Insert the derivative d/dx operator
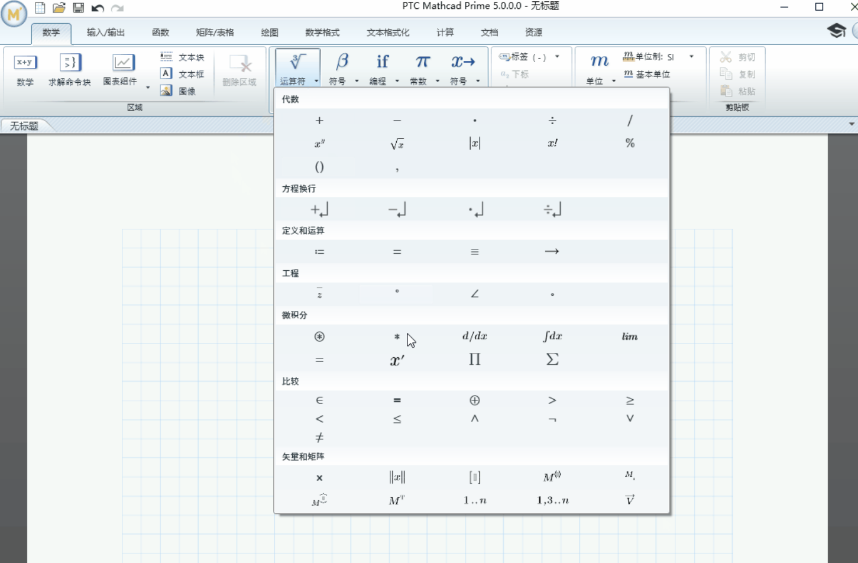858x563 pixels. tap(474, 336)
